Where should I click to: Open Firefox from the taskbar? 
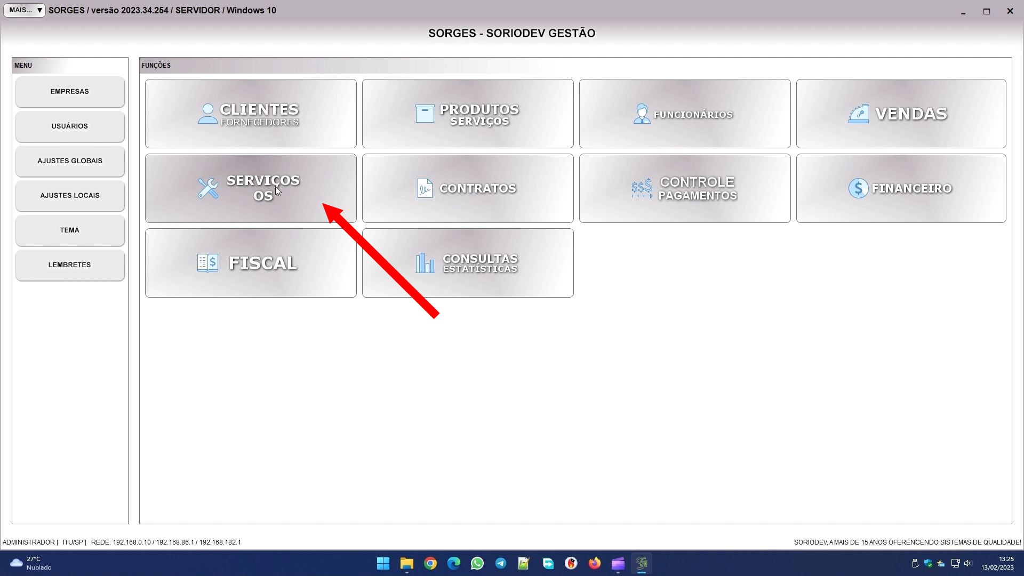coord(595,563)
